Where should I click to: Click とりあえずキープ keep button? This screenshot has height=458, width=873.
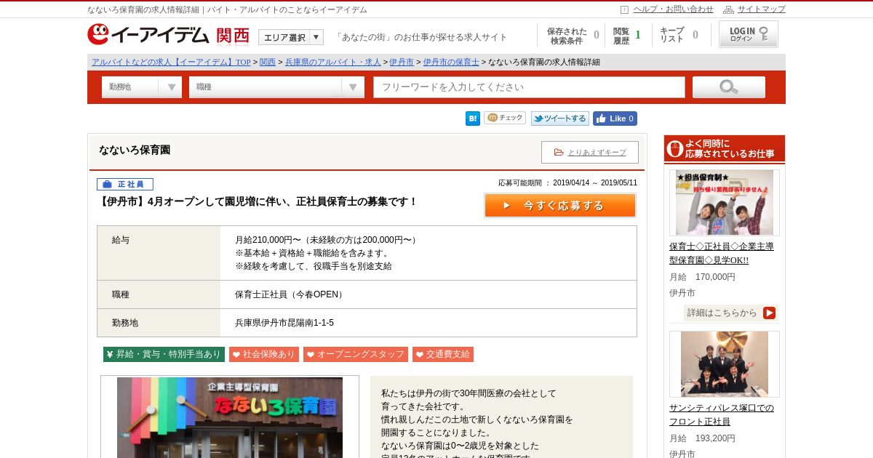click(x=590, y=152)
